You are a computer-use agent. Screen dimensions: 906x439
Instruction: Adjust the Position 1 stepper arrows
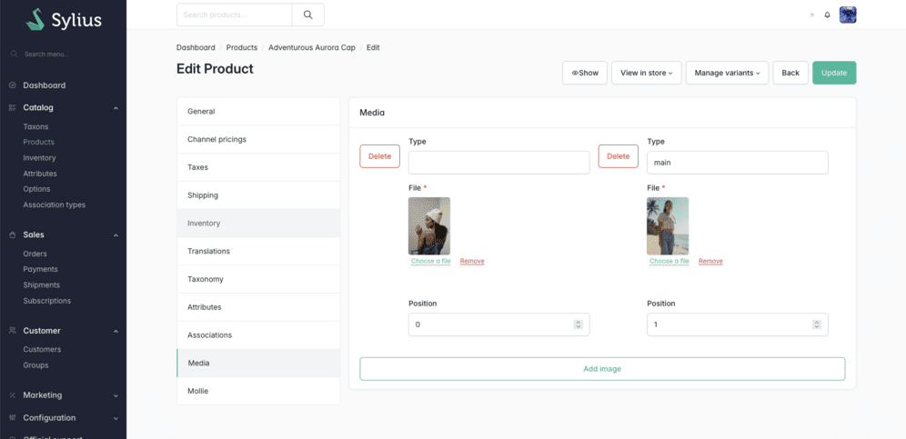tap(817, 324)
